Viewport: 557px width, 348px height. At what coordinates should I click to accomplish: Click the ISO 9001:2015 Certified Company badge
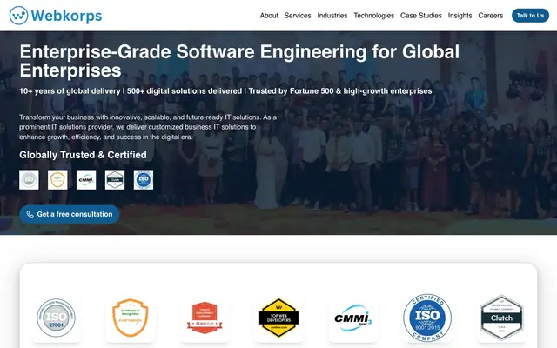coord(427,318)
